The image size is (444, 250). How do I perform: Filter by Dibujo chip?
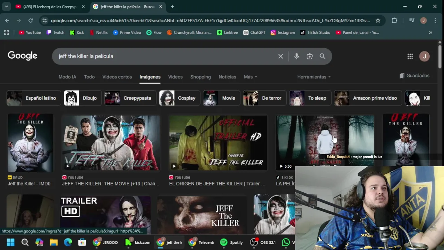tap(83, 98)
